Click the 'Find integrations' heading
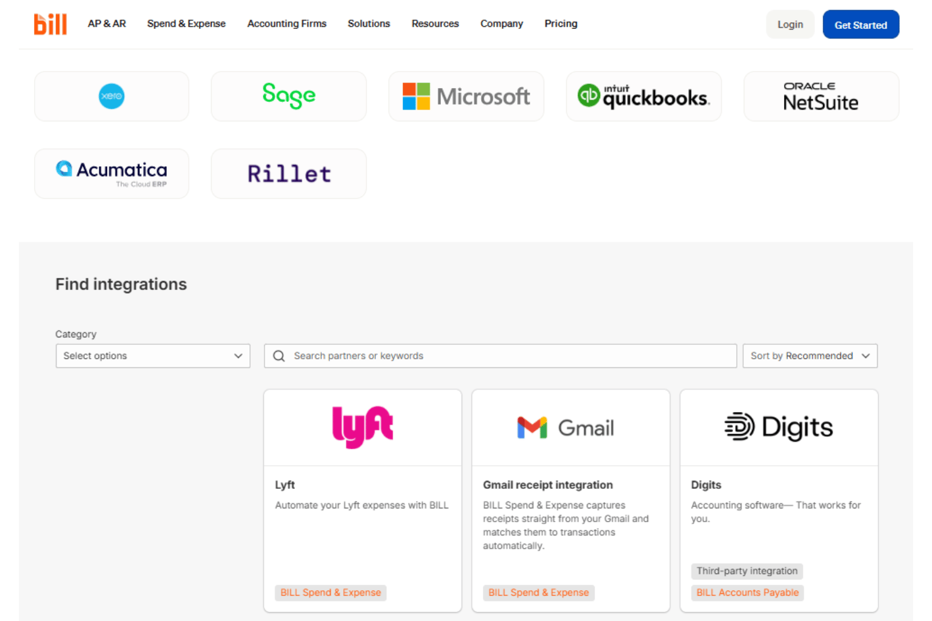This screenshot has width=932, height=621. [x=121, y=284]
